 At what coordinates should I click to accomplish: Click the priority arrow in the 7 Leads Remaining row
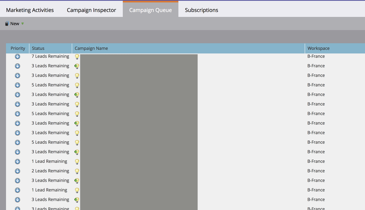(17, 56)
